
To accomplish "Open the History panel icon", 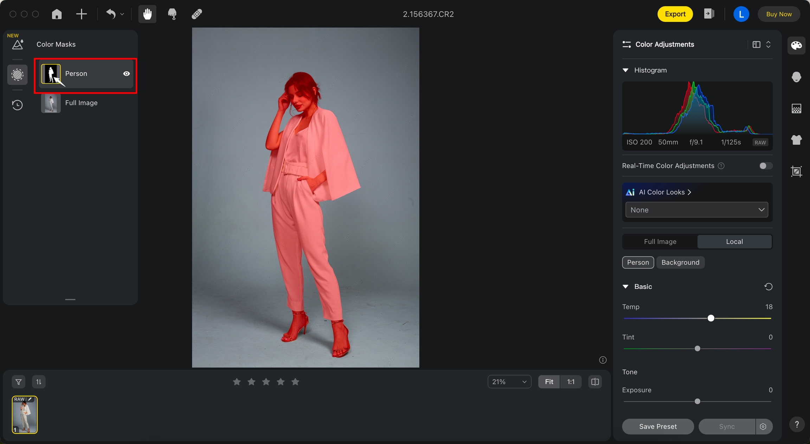I will point(17,105).
